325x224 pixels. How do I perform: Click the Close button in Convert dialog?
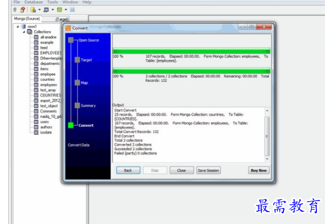(x=182, y=171)
